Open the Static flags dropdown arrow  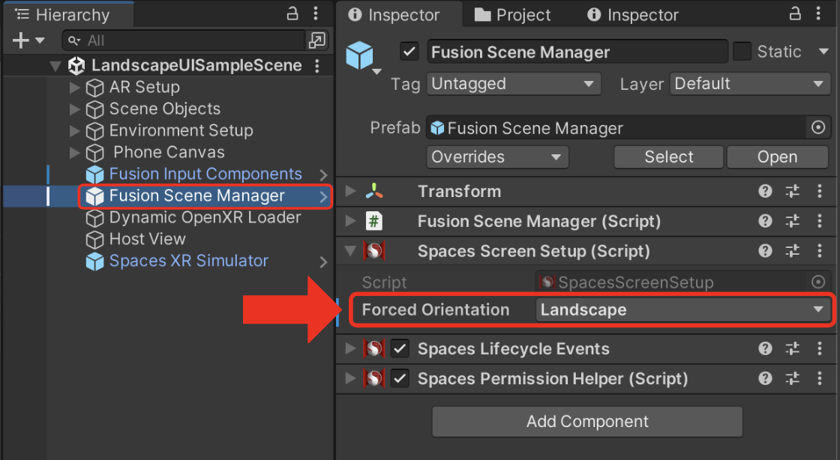tap(823, 52)
